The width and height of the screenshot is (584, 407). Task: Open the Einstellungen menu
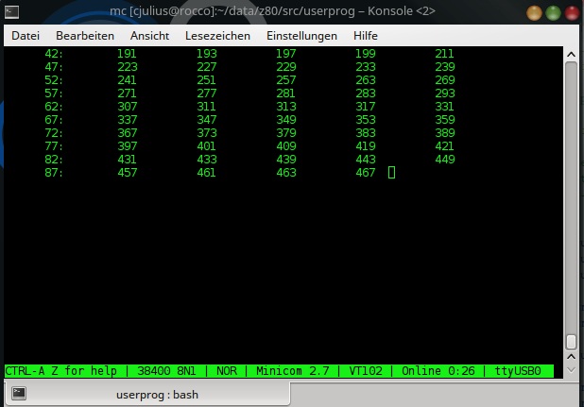pos(302,36)
